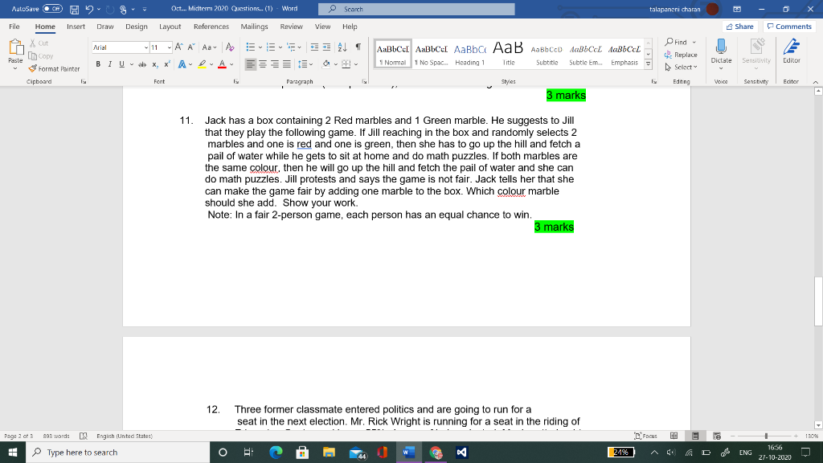
Task: Toggle Strikethrough formatting
Action: (x=141, y=64)
